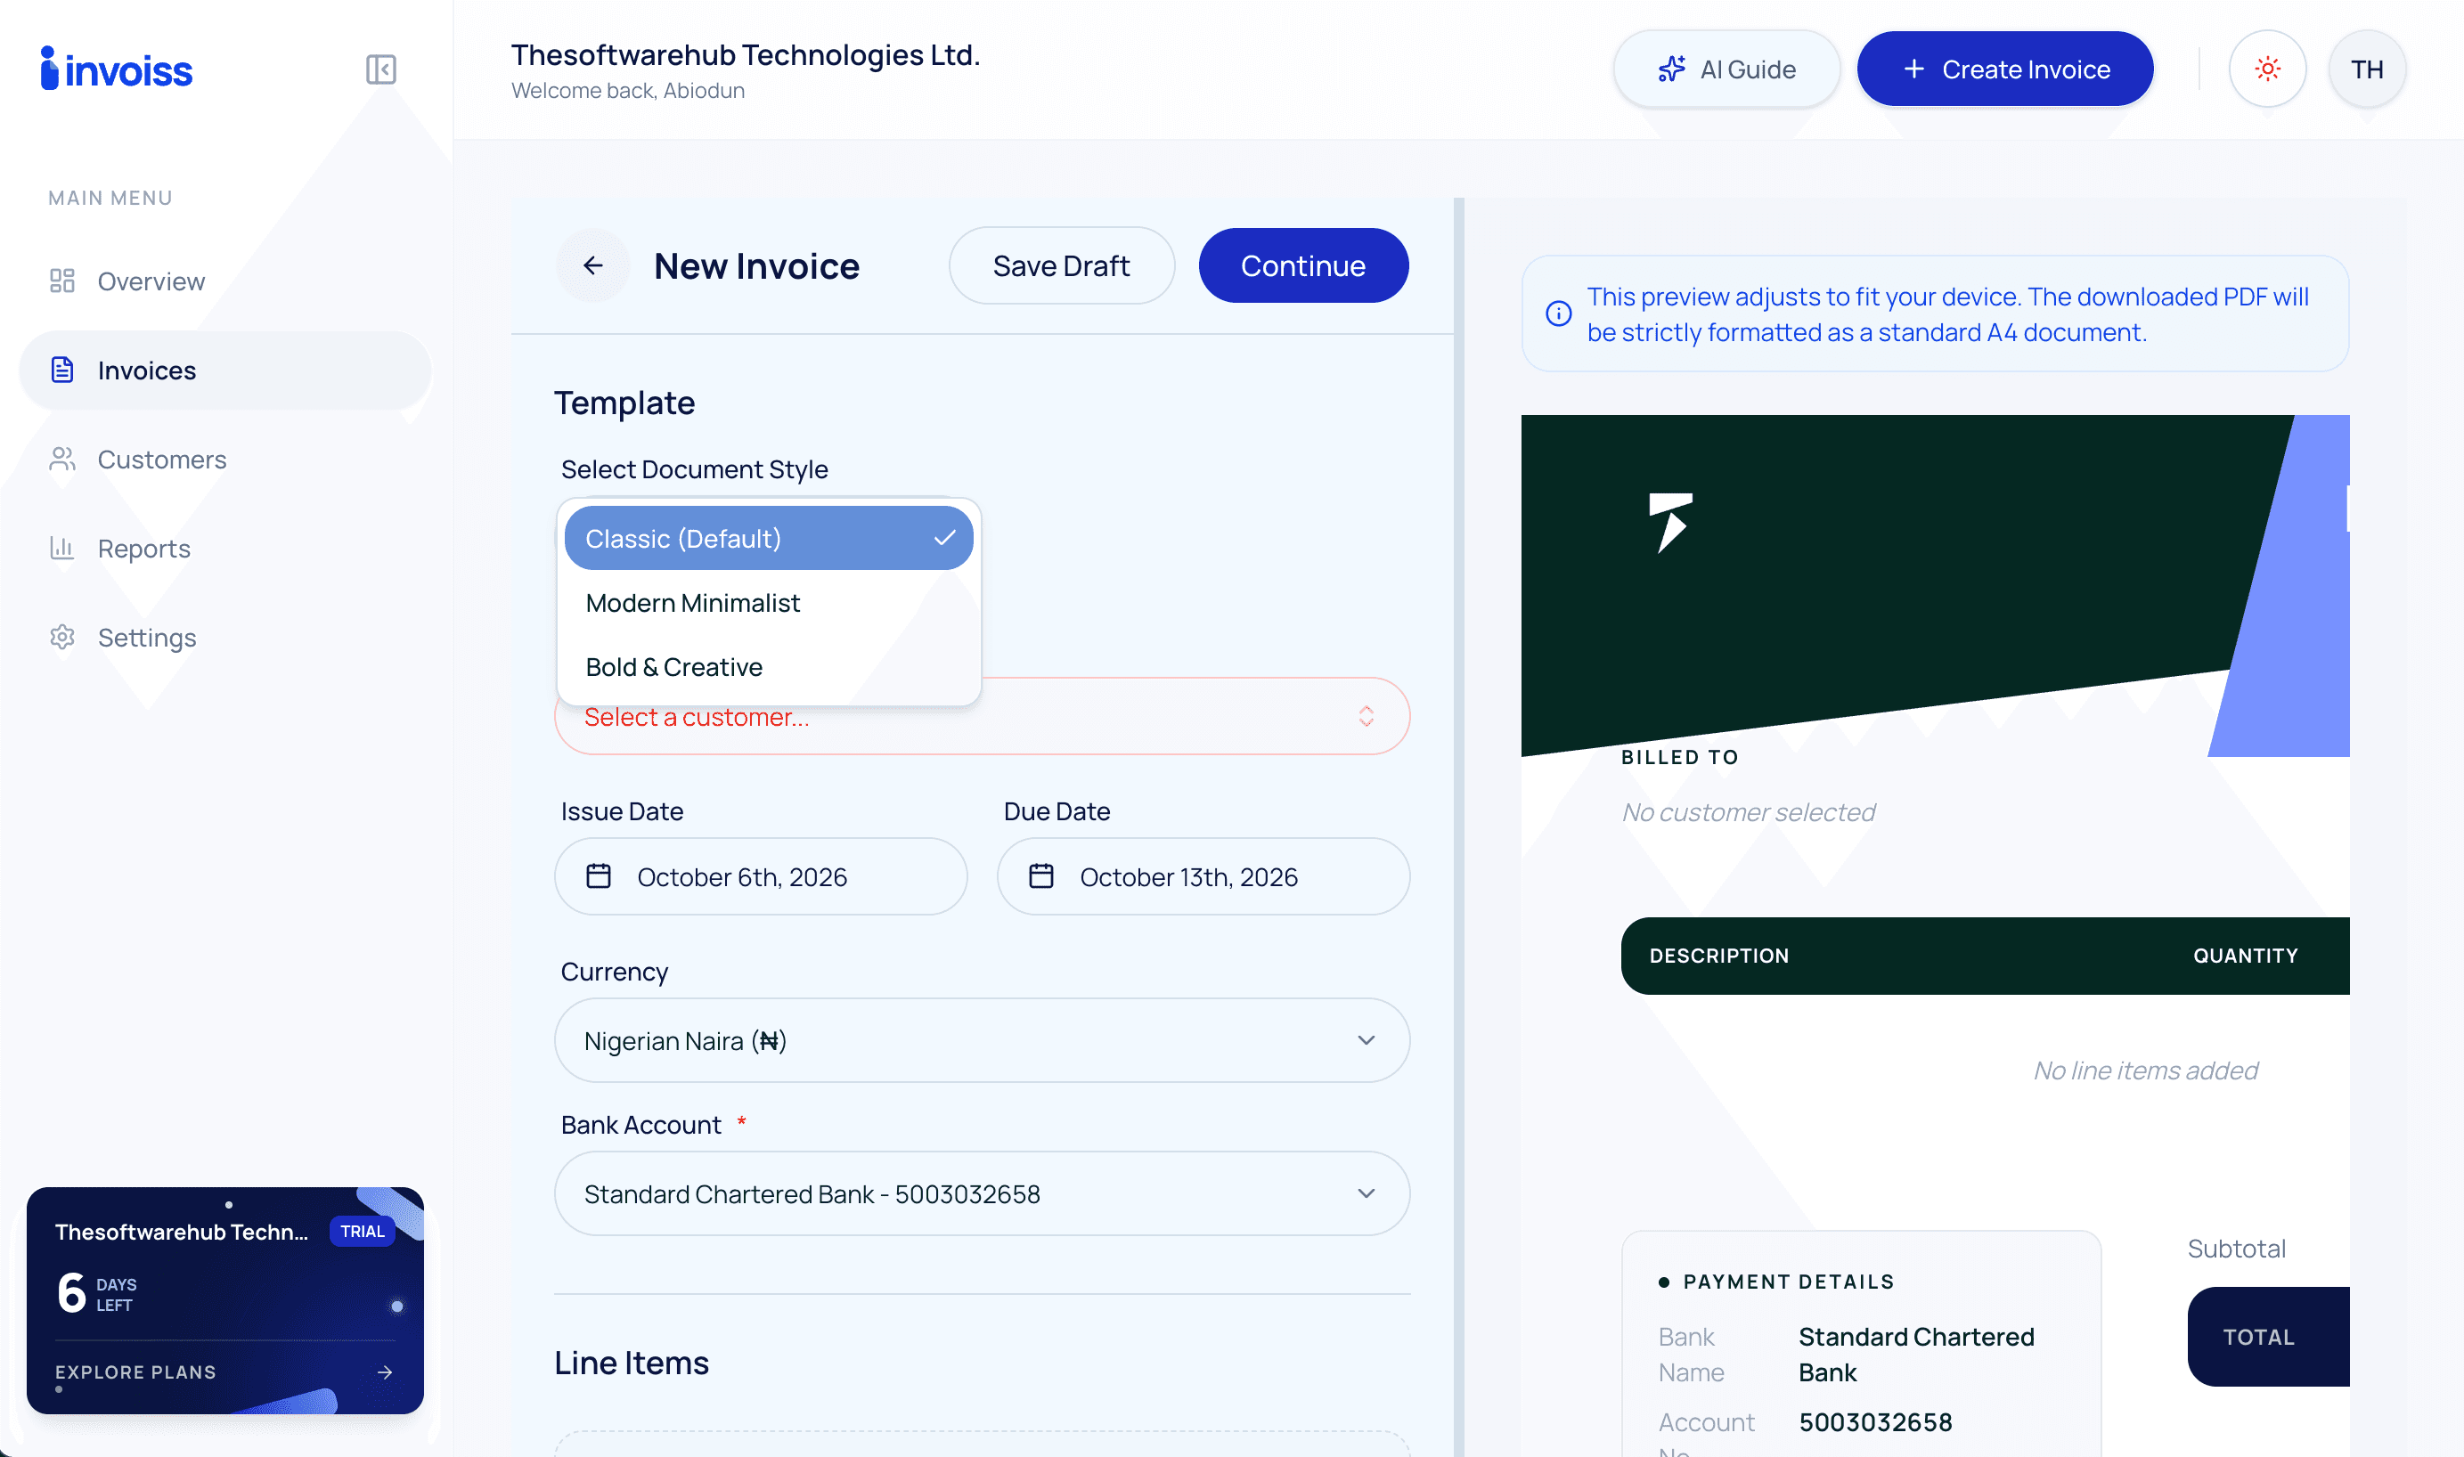The height and width of the screenshot is (1457, 2464).
Task: Click the Continue button
Action: point(1303,265)
